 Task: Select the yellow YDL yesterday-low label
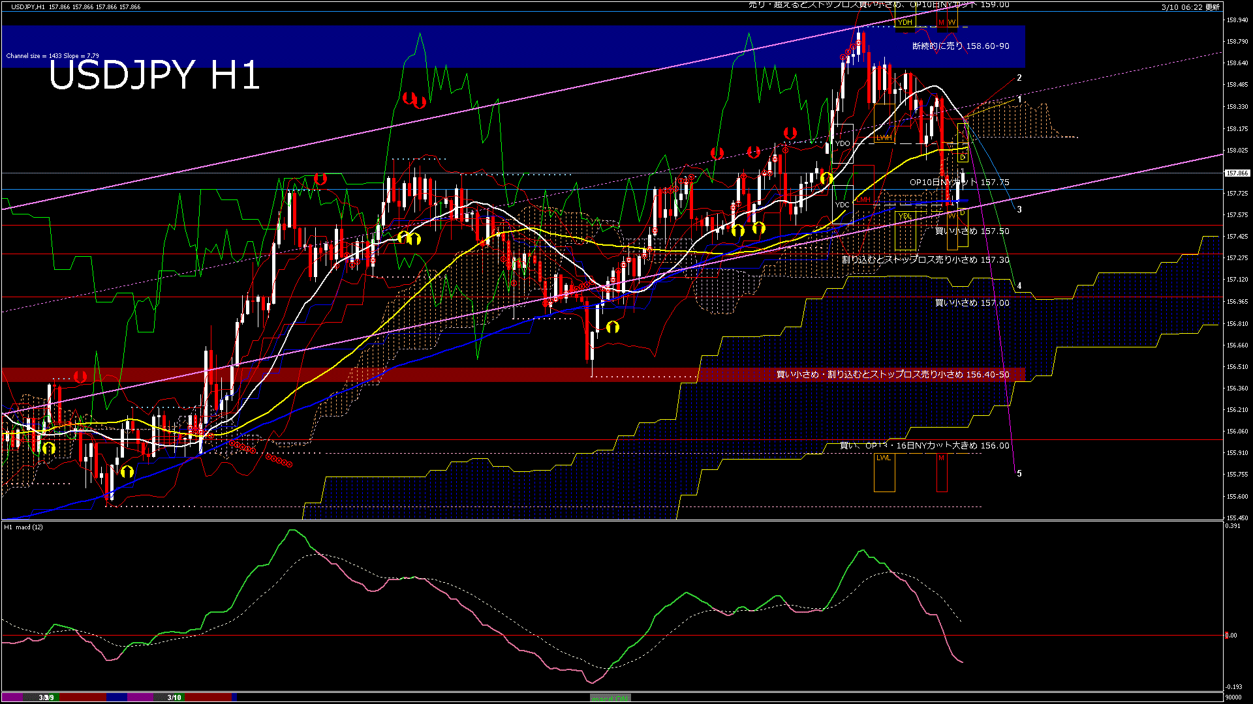pyautogui.click(x=905, y=216)
